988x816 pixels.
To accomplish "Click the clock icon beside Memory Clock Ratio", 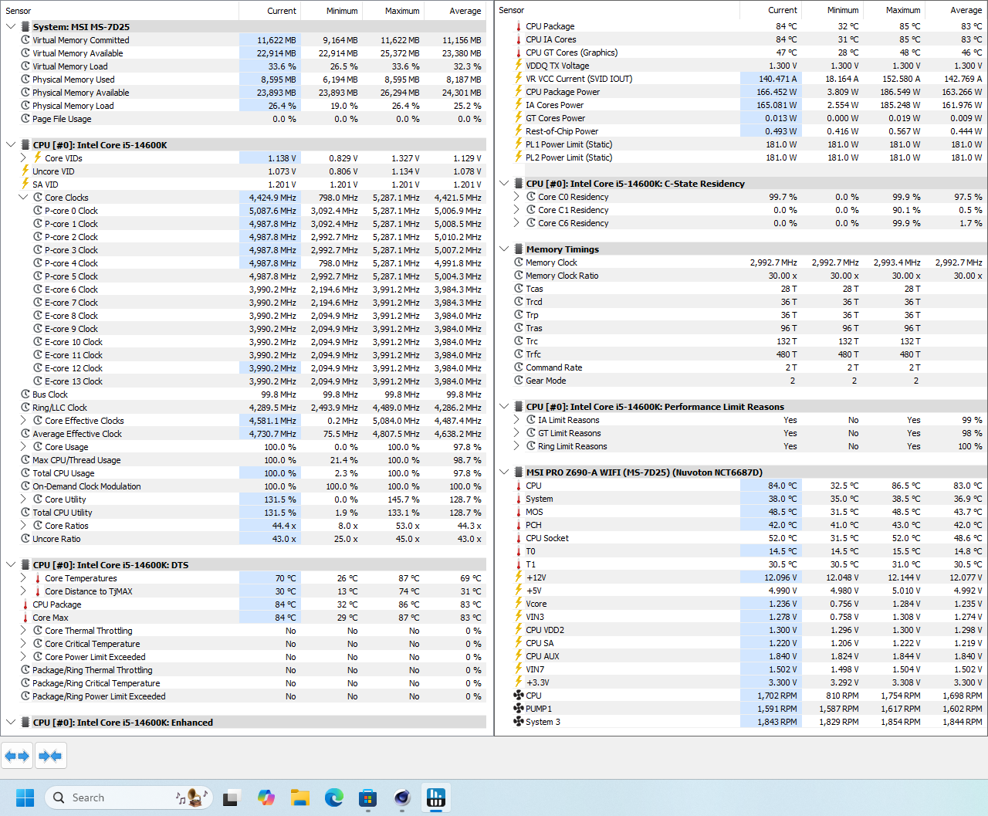I will coord(519,276).
